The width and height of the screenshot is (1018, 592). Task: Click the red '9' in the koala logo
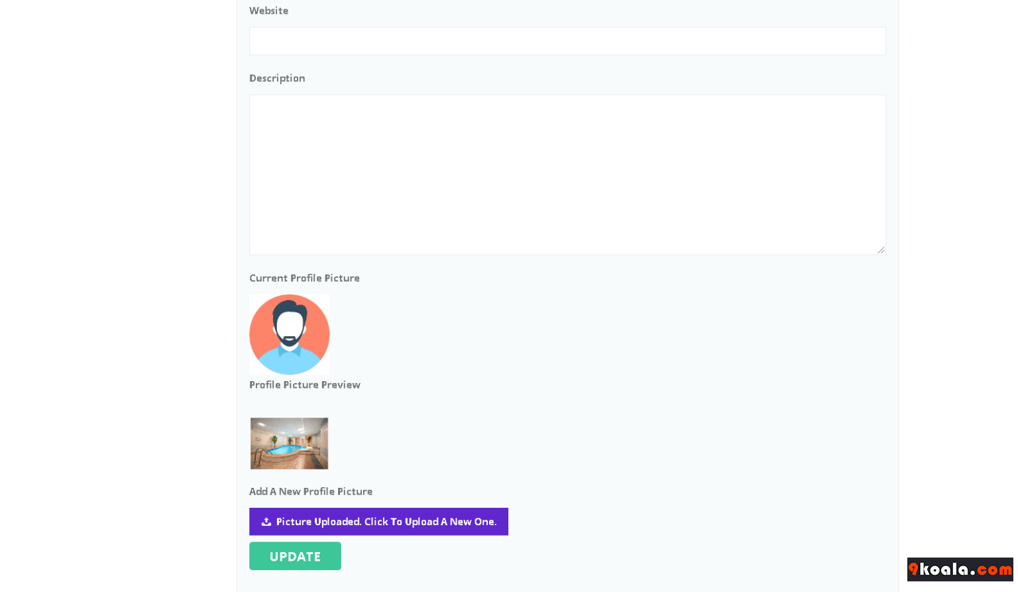tap(913, 569)
